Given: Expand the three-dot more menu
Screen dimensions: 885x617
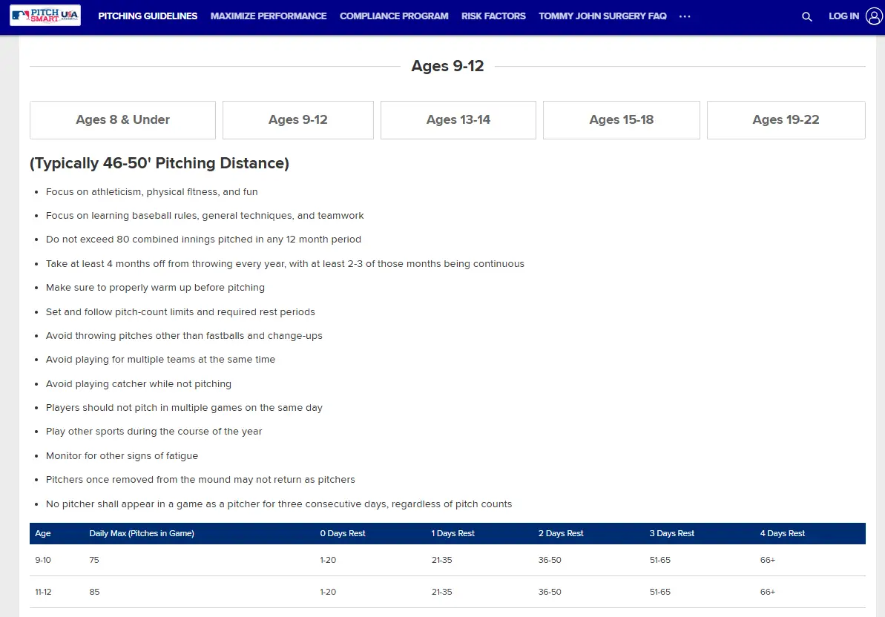Looking at the screenshot, I should click(685, 16).
